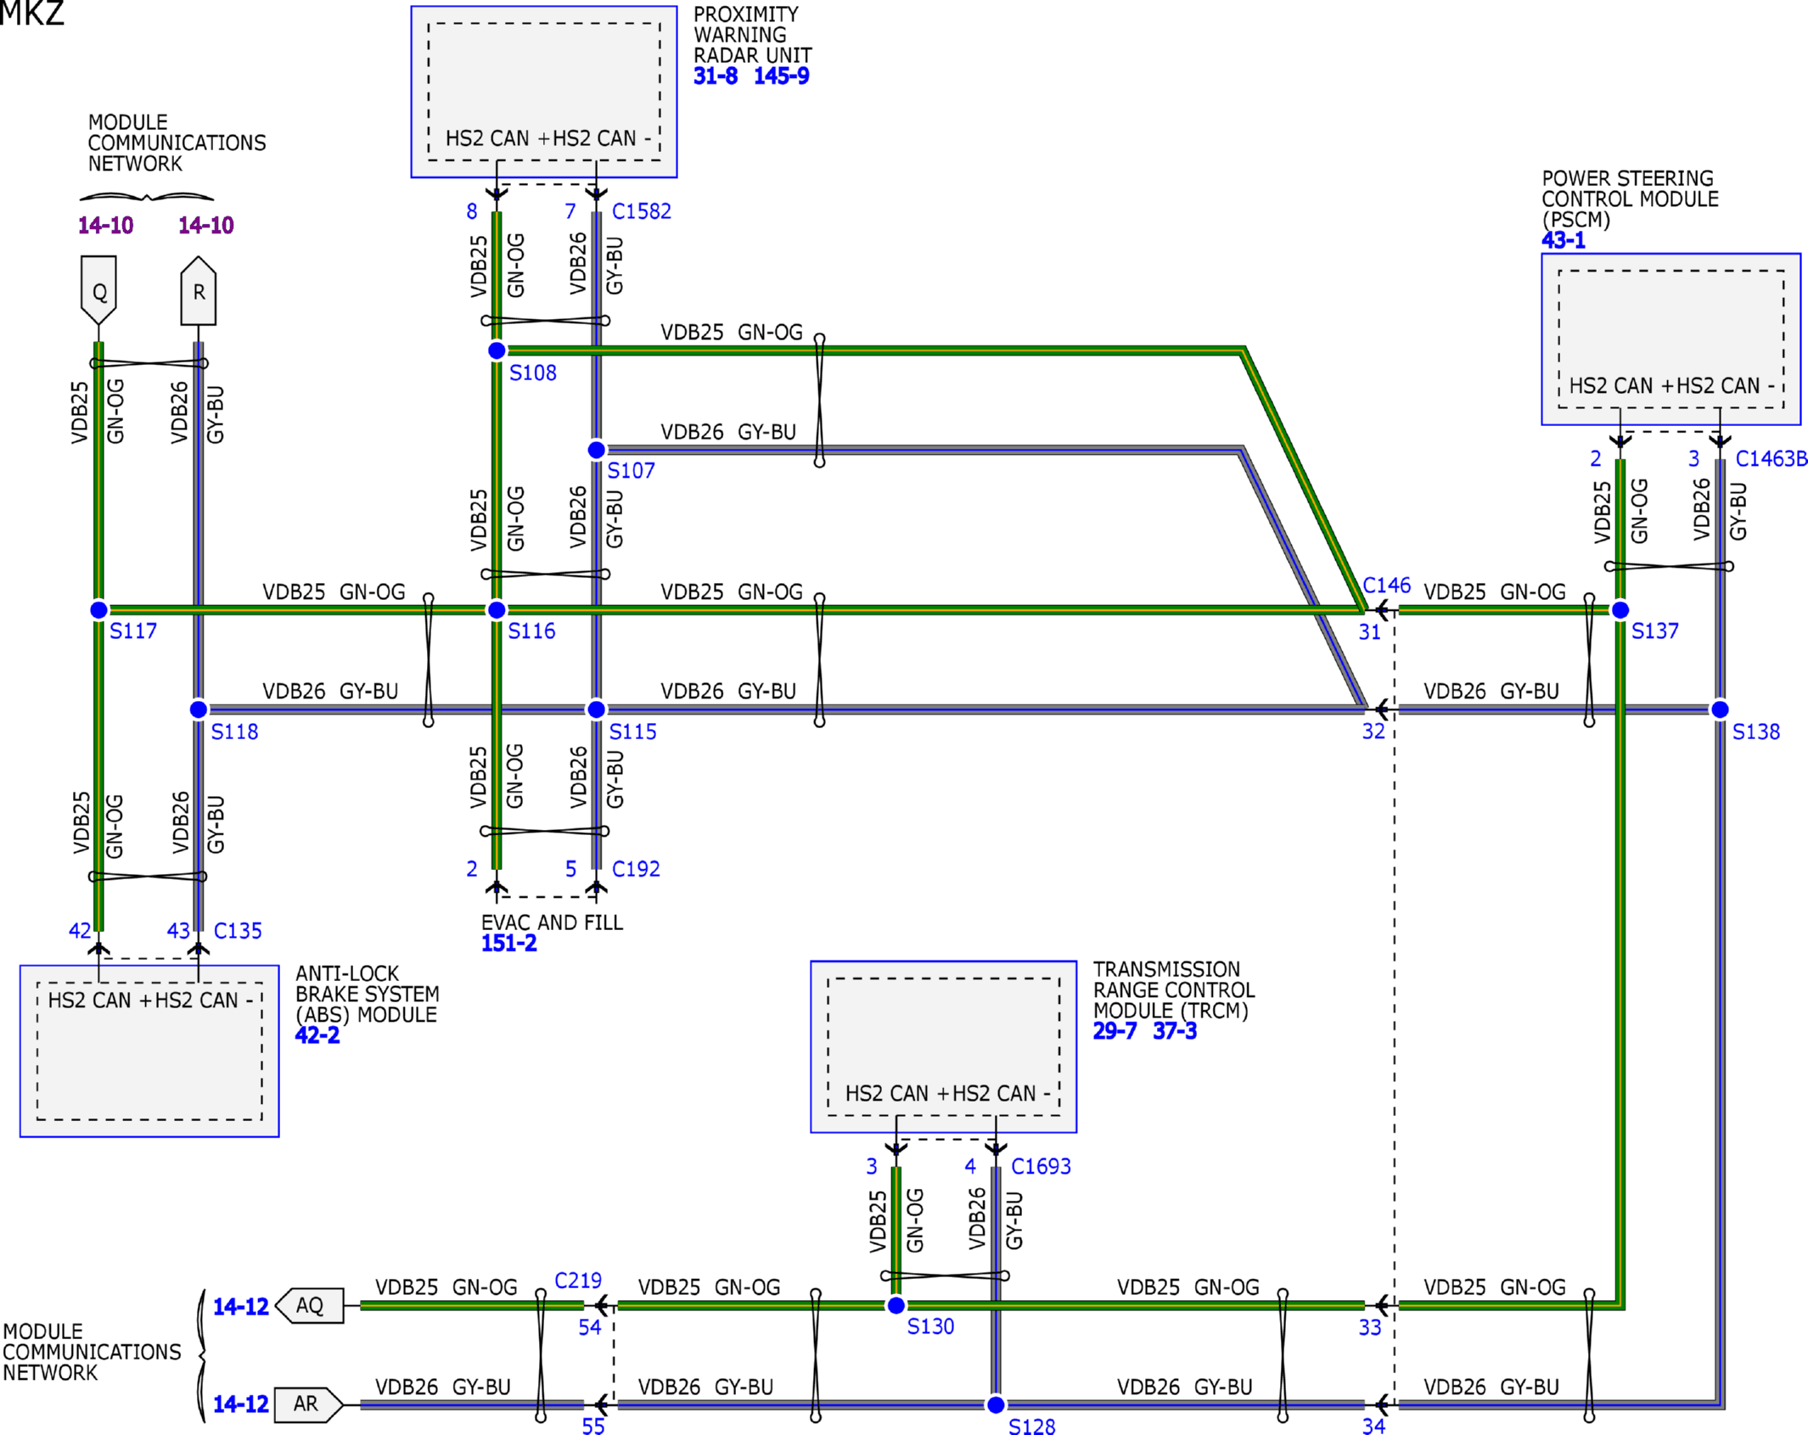Select connector label C1582

tap(641, 211)
